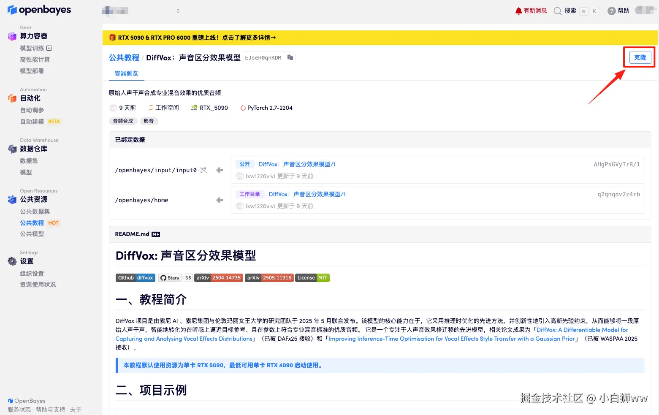This screenshot has height=415, width=659.
Task: Open the arXiv 2505.11315 badge
Action: click(x=269, y=278)
